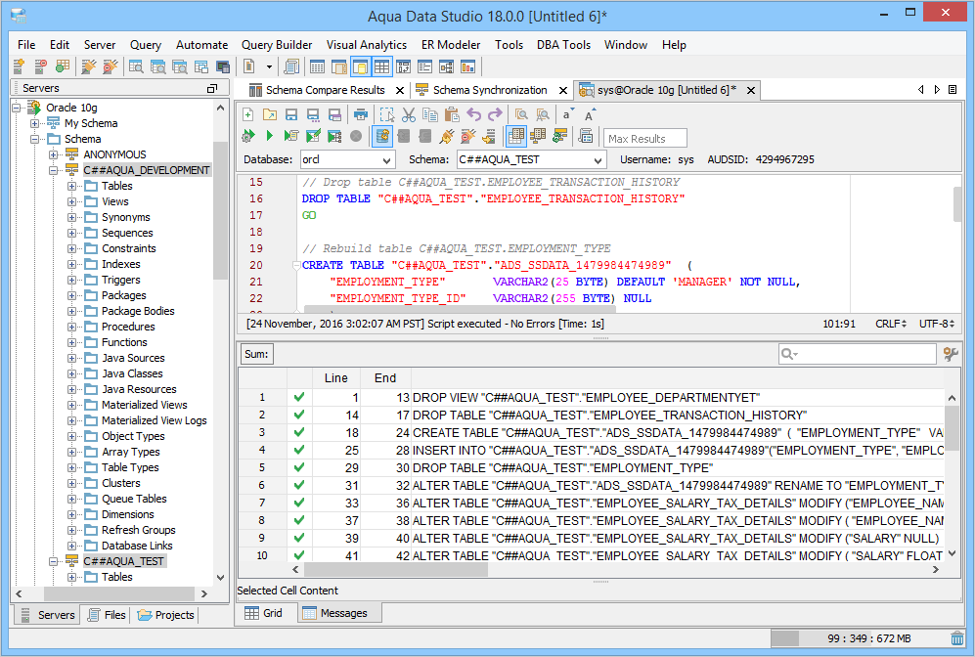Expand the Procedures tree node

pos(72,327)
